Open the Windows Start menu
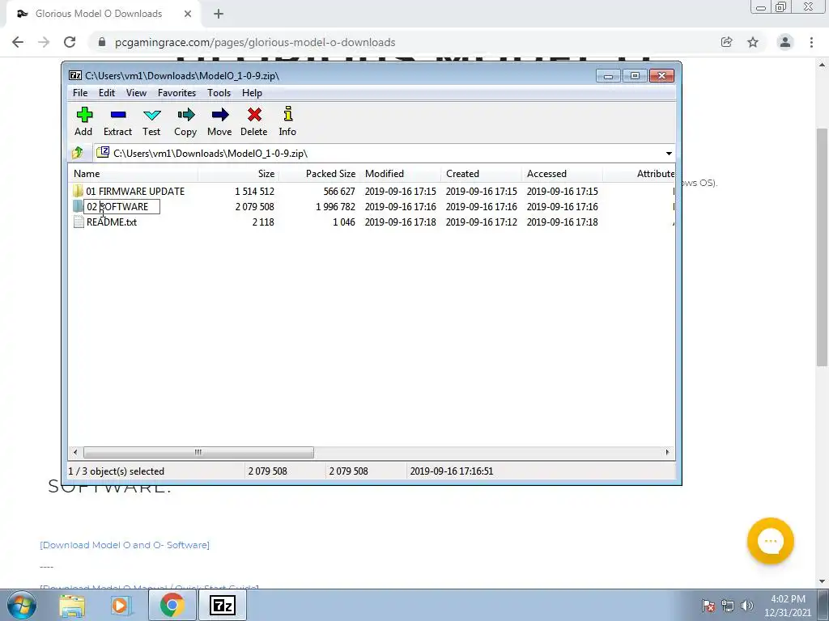The image size is (829, 621). [x=21, y=605]
